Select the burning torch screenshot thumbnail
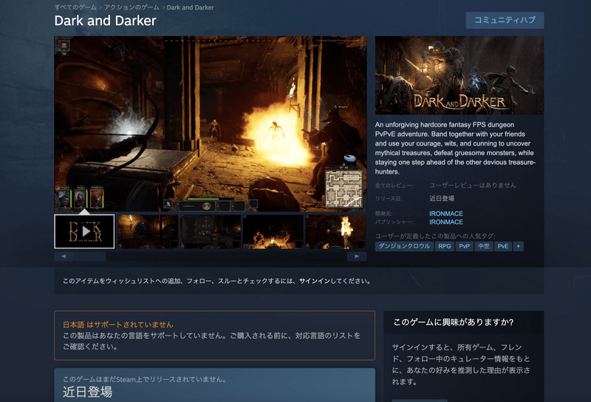The height and width of the screenshot is (402, 591). pyautogui.click(x=336, y=231)
